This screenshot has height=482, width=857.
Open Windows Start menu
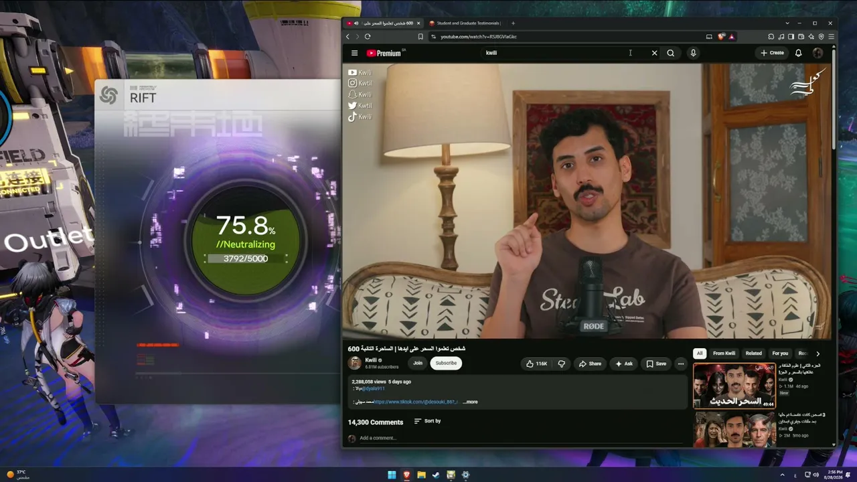coord(392,475)
